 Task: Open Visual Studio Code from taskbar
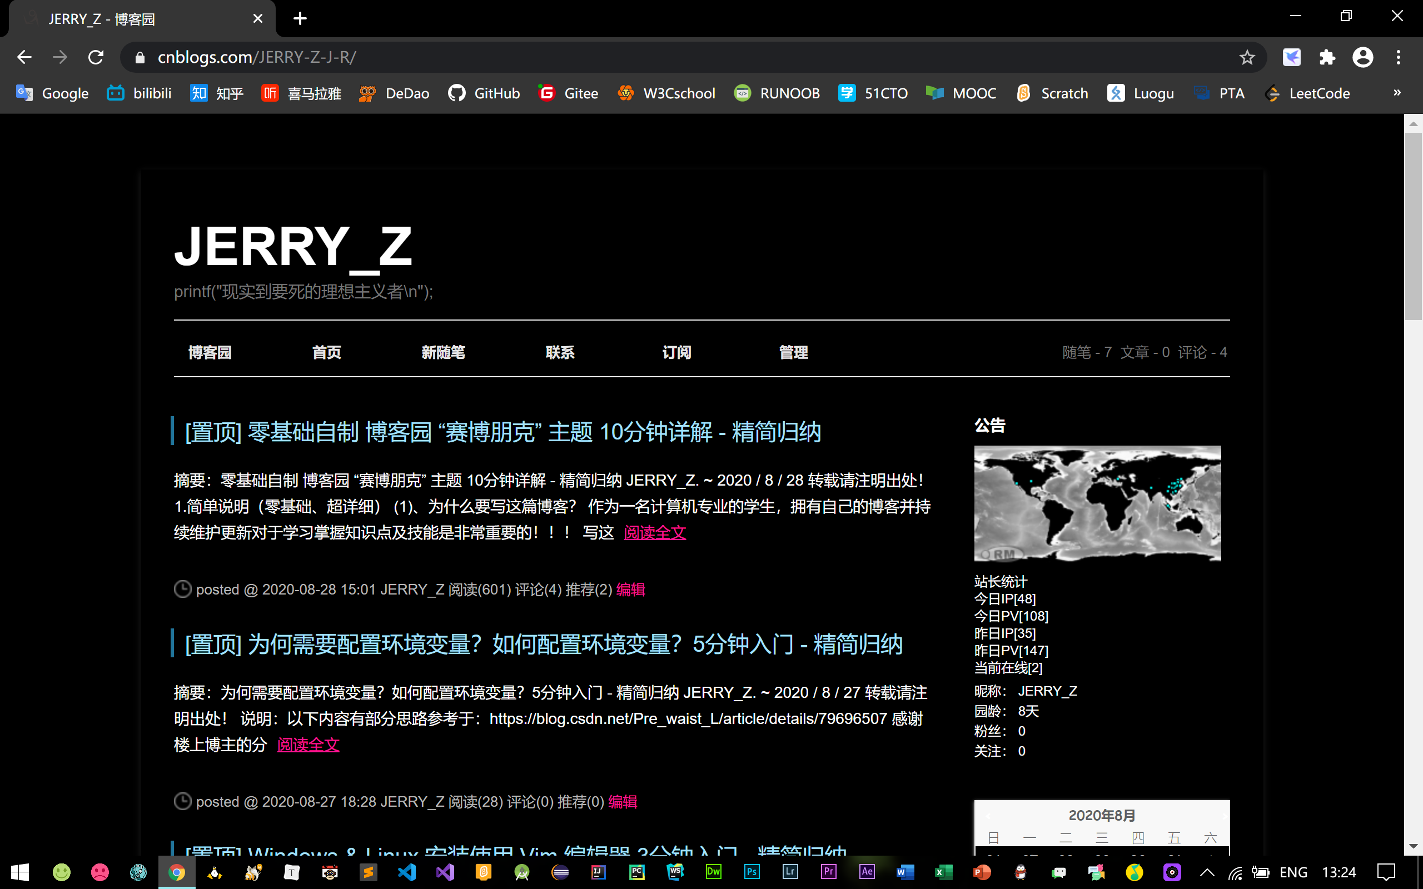[407, 872]
